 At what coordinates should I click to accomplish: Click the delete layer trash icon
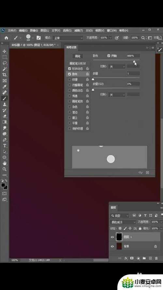[x=156, y=258]
